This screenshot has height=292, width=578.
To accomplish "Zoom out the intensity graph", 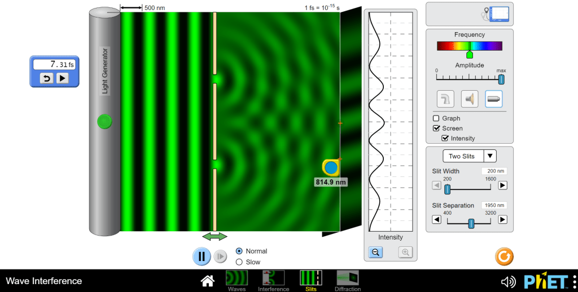I will [375, 253].
